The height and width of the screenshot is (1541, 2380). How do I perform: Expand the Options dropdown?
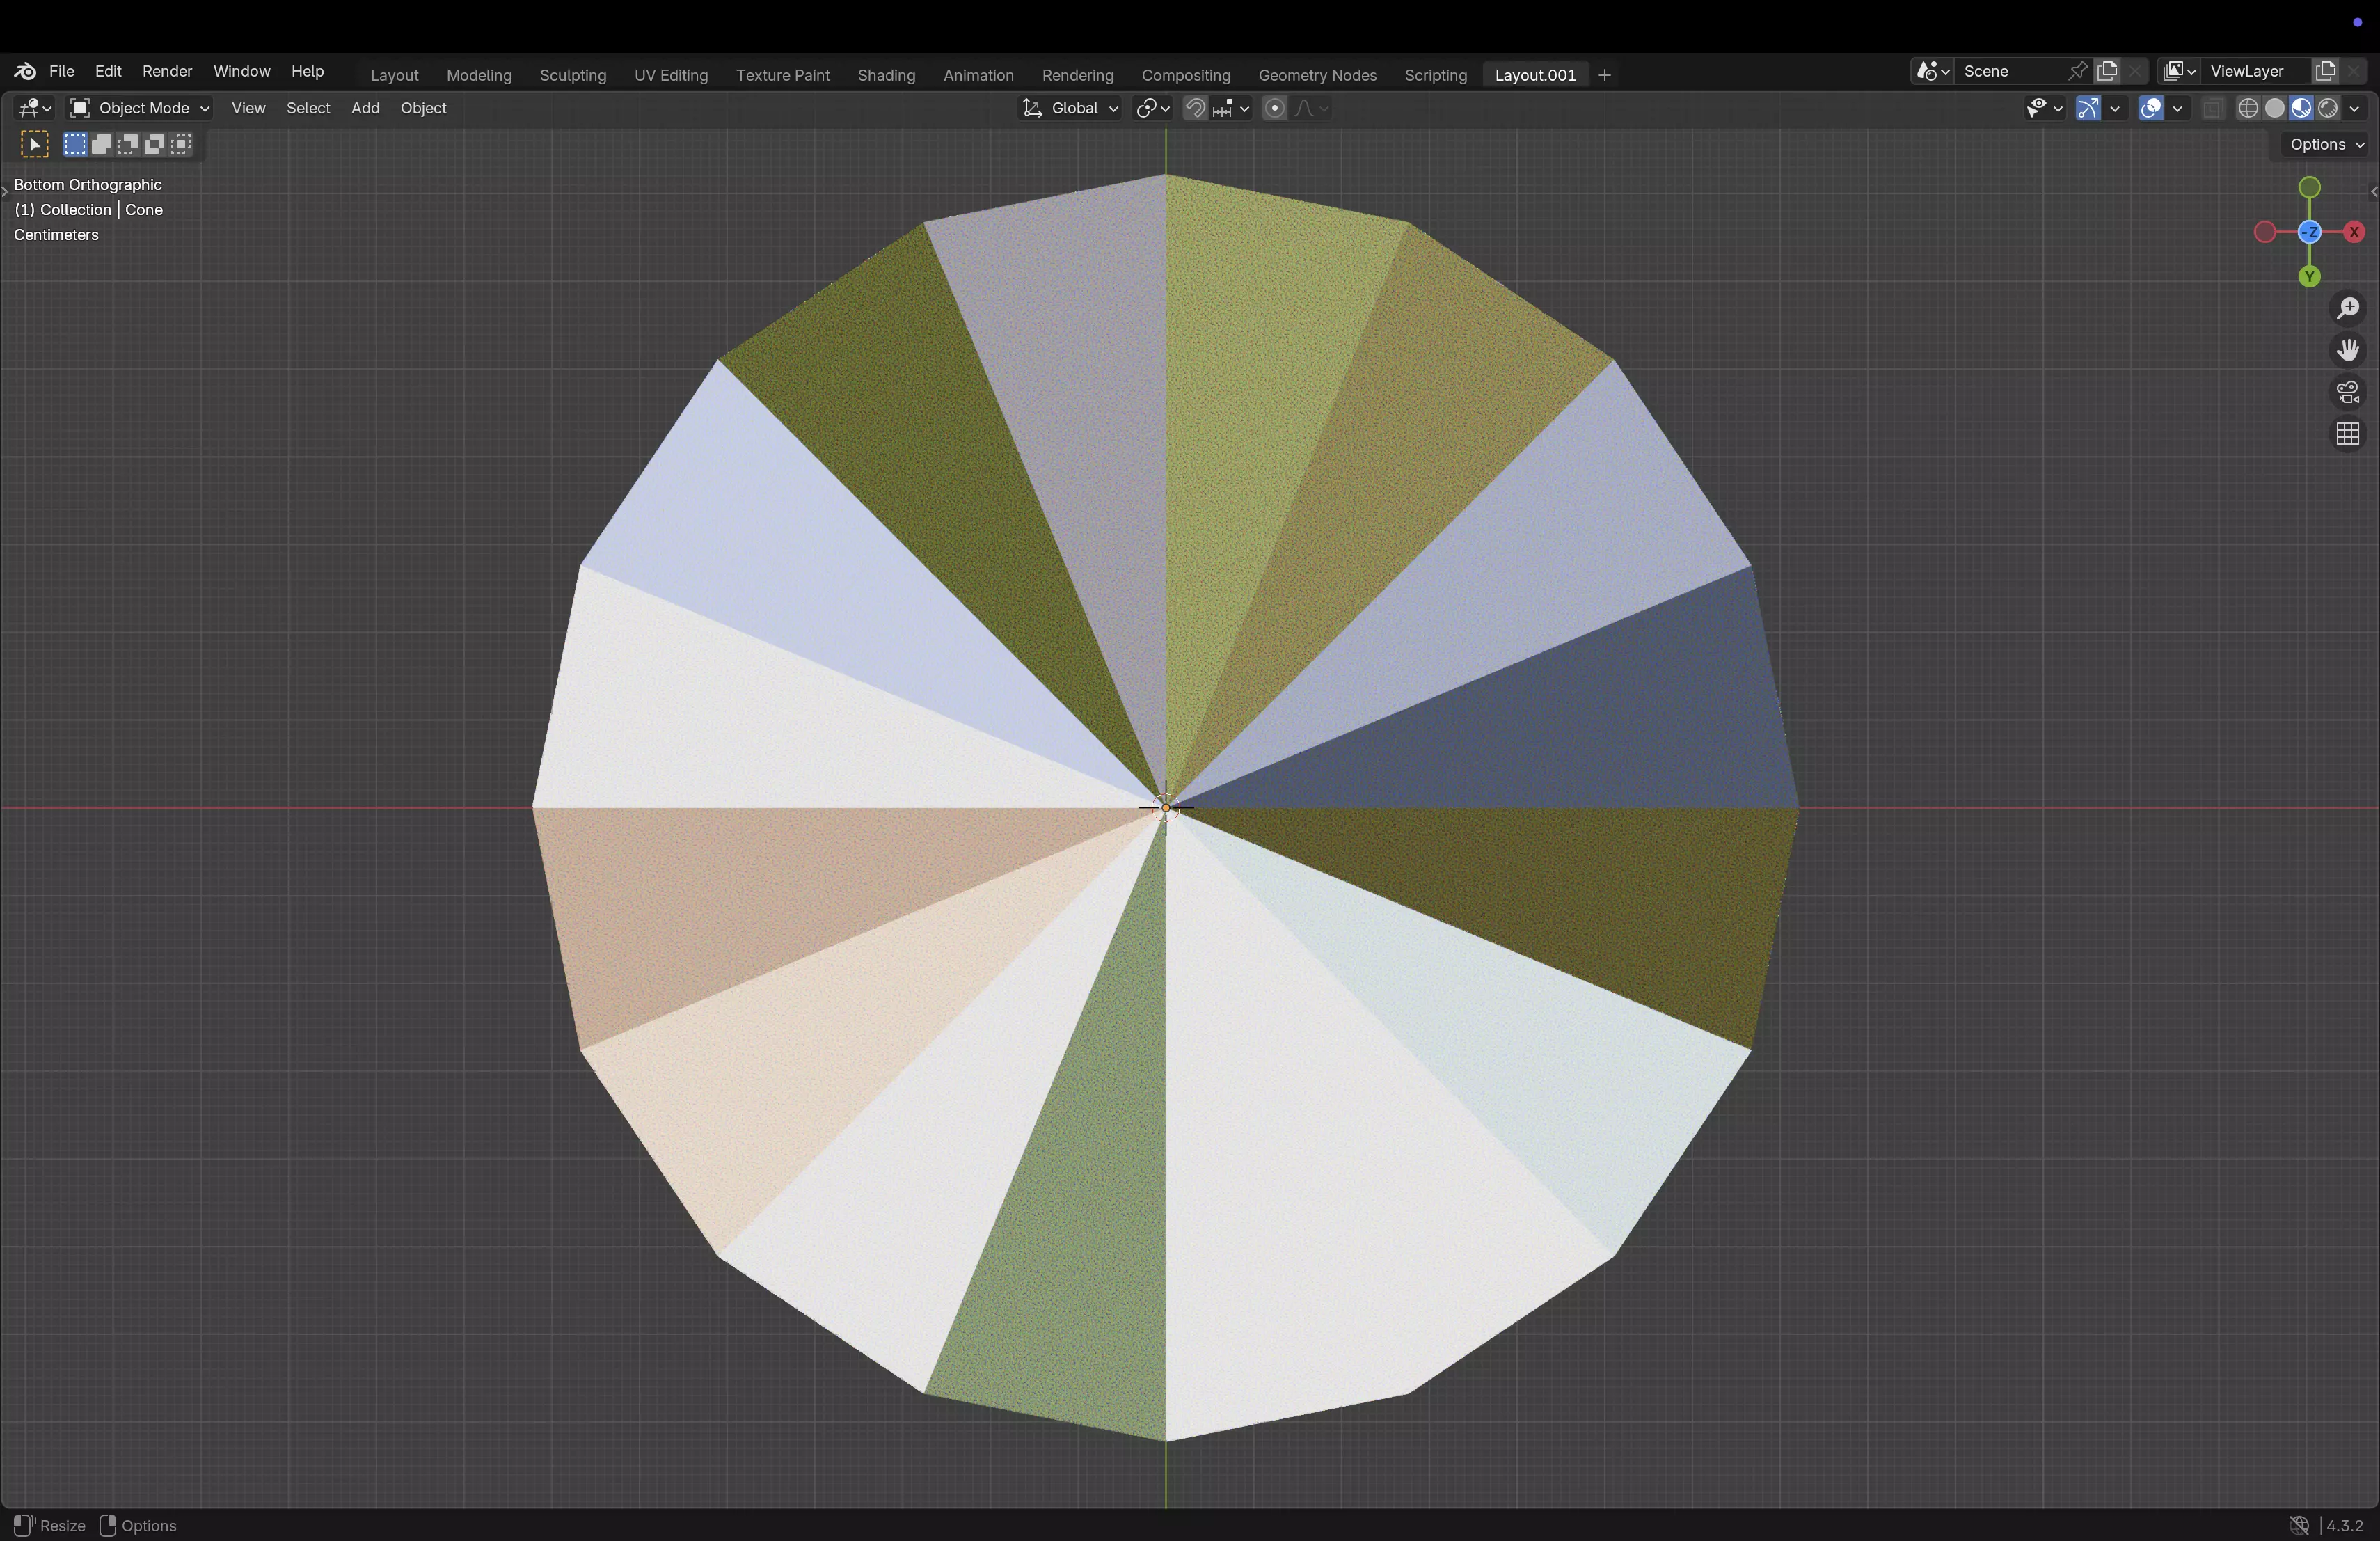[2326, 144]
